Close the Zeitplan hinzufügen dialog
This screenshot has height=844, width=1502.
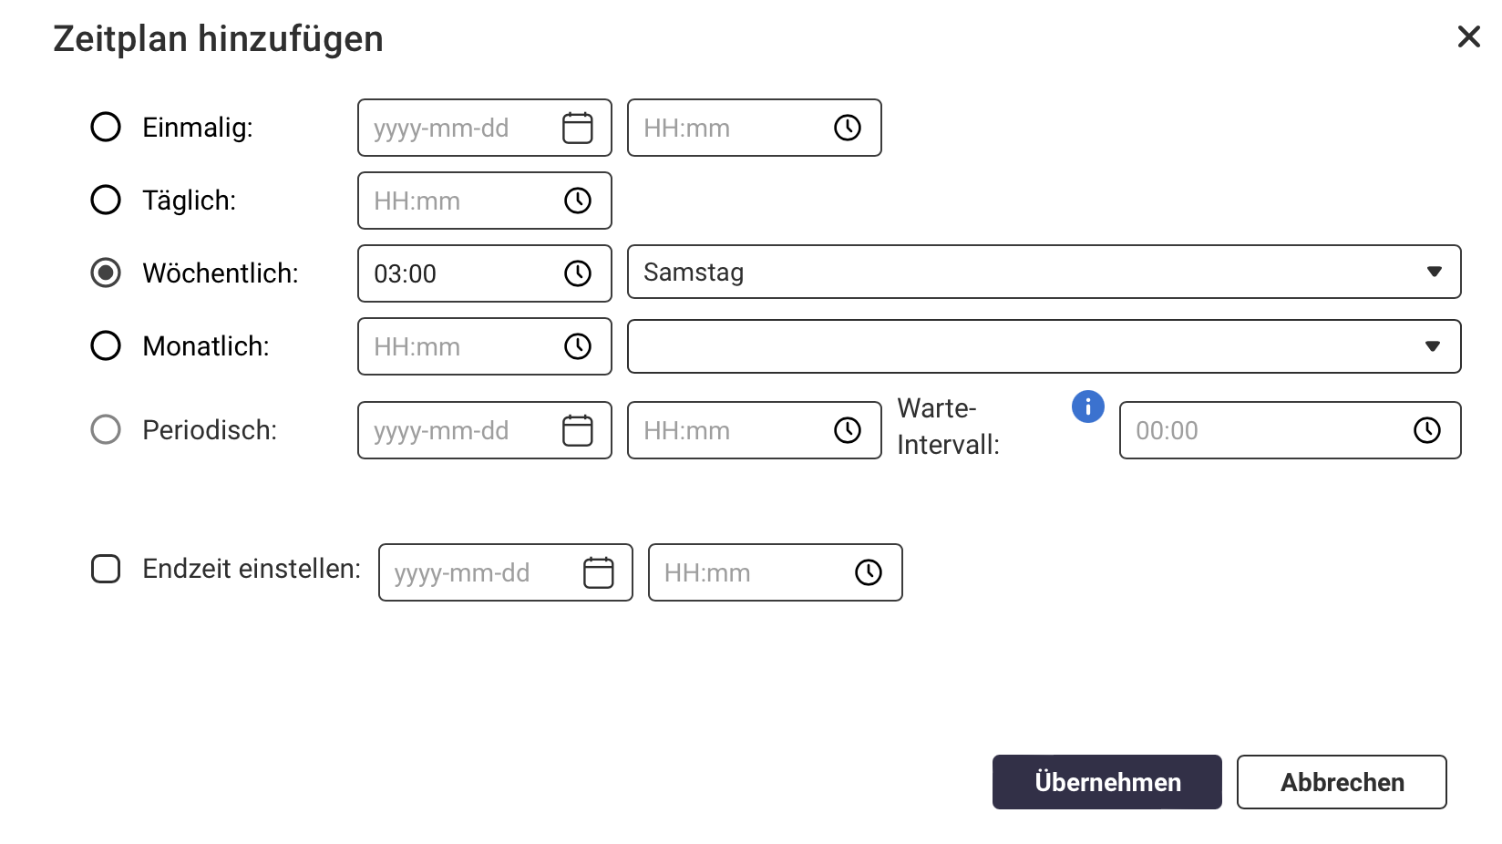pyautogui.click(x=1468, y=36)
